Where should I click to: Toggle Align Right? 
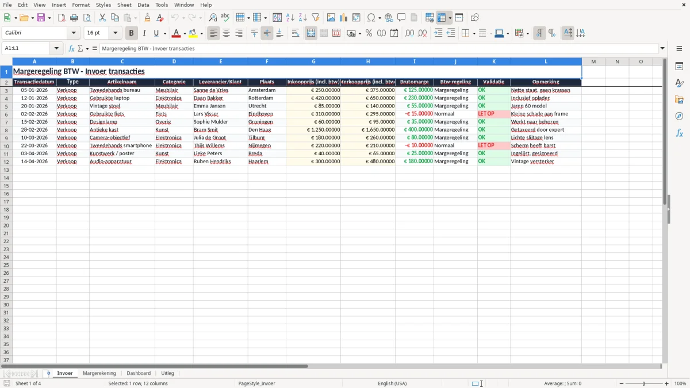click(239, 33)
